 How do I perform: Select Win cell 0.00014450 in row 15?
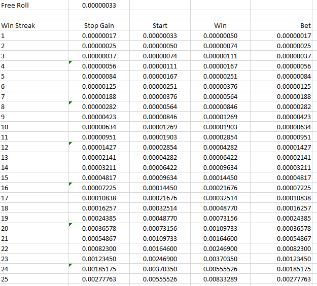tap(220, 177)
